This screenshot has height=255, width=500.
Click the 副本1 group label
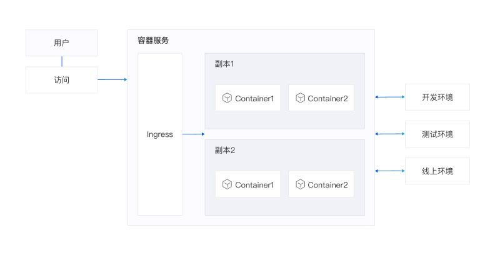tap(224, 64)
